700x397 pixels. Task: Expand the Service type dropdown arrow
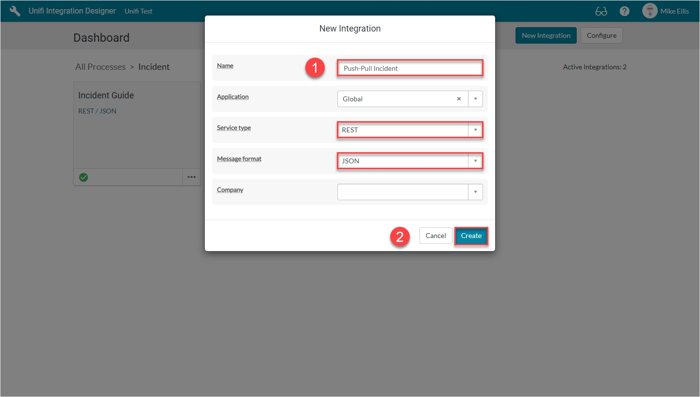pyautogui.click(x=475, y=130)
